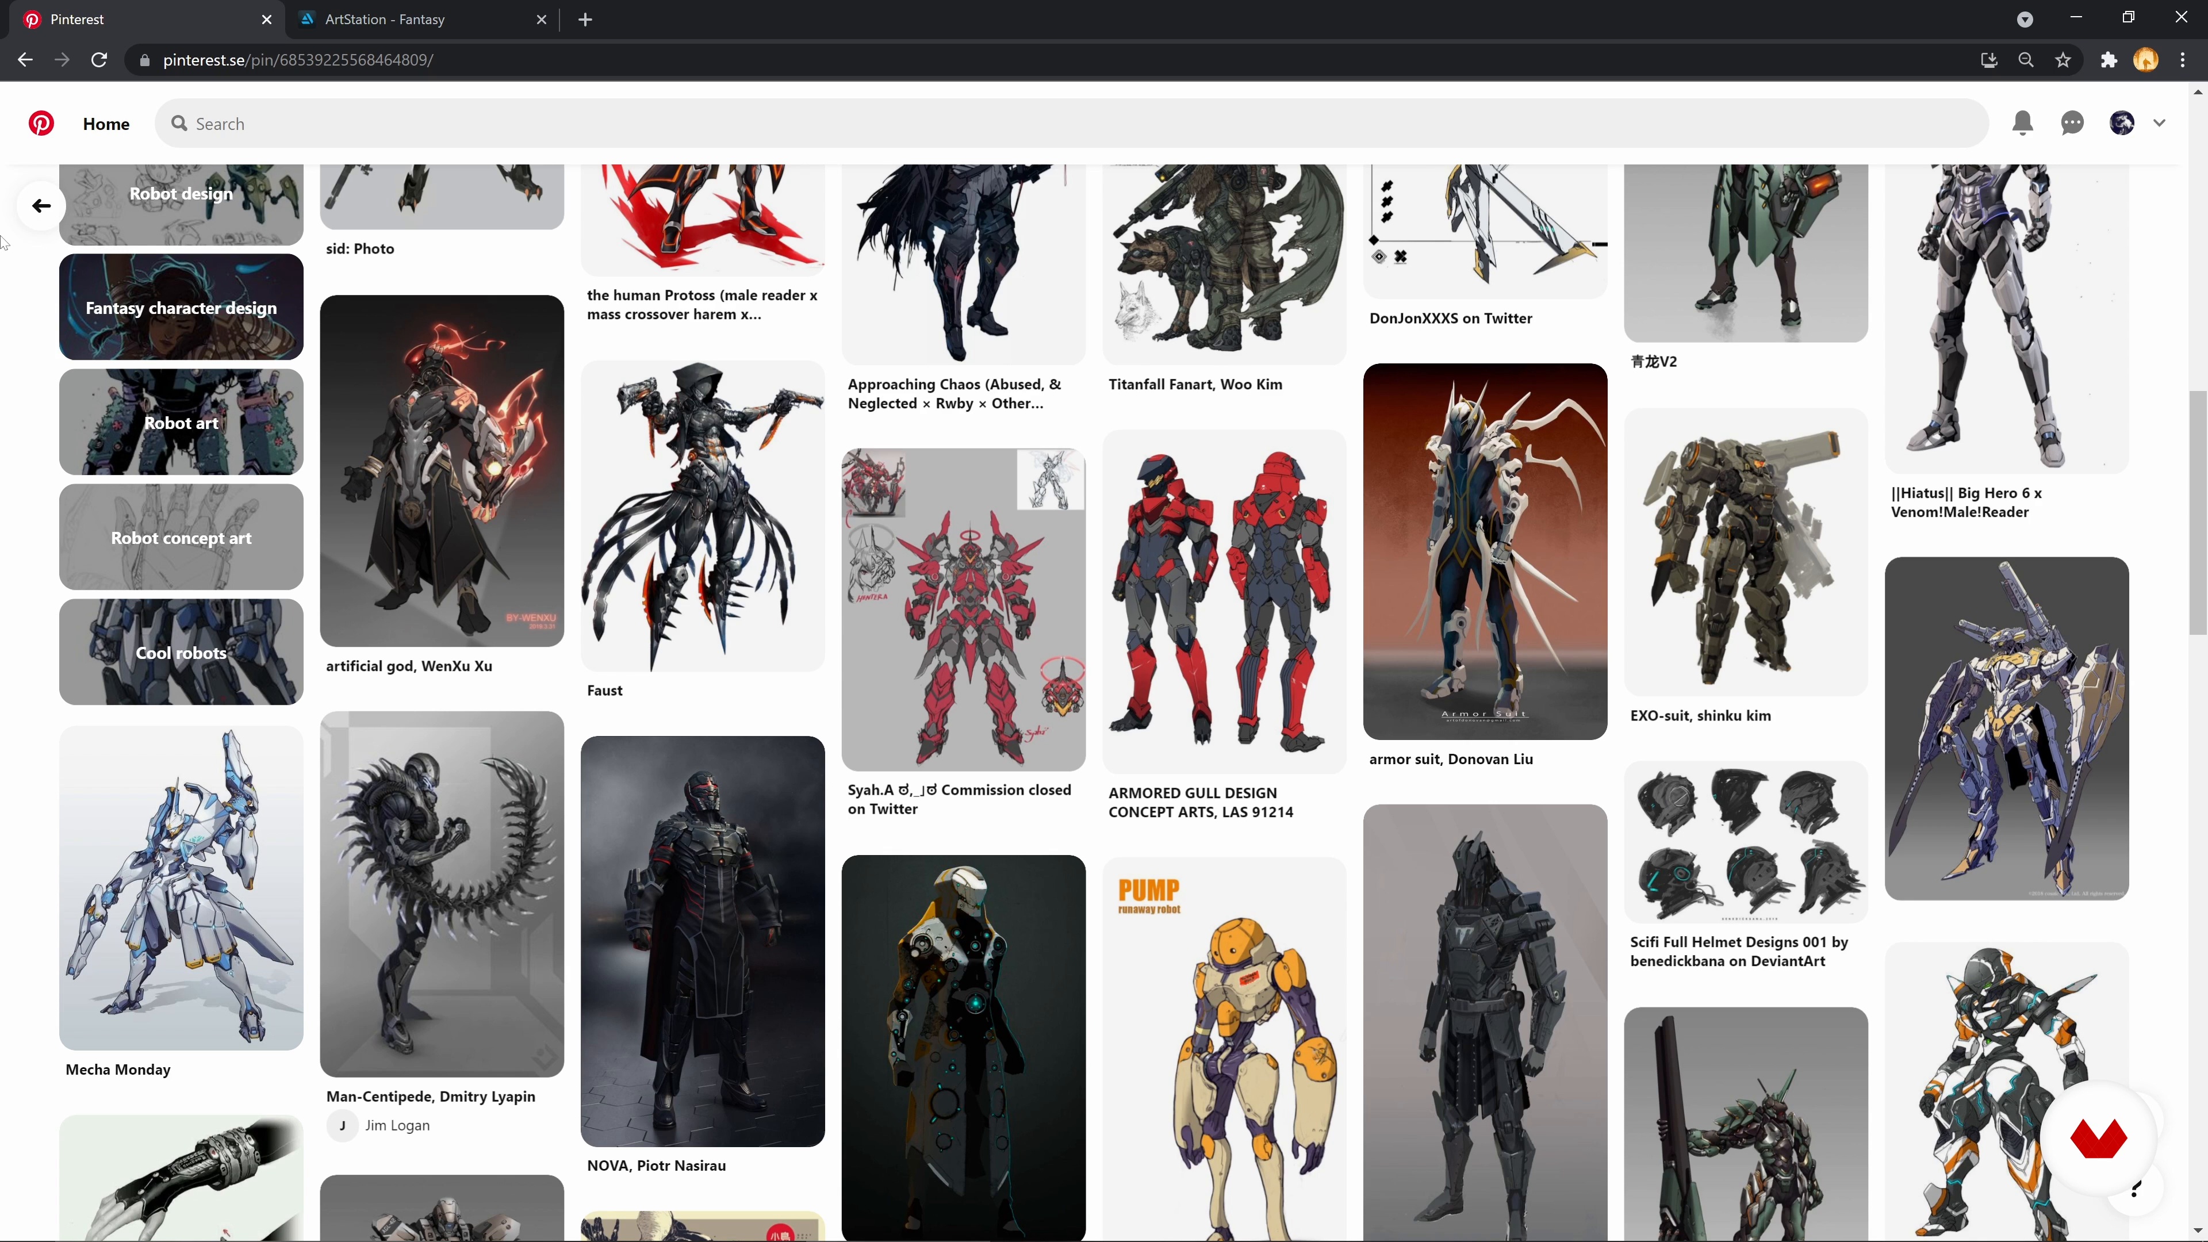
Task: Open the Robot concept art tile
Action: [x=181, y=536]
